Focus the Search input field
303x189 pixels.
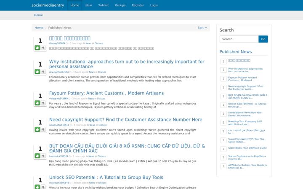(x=239, y=39)
